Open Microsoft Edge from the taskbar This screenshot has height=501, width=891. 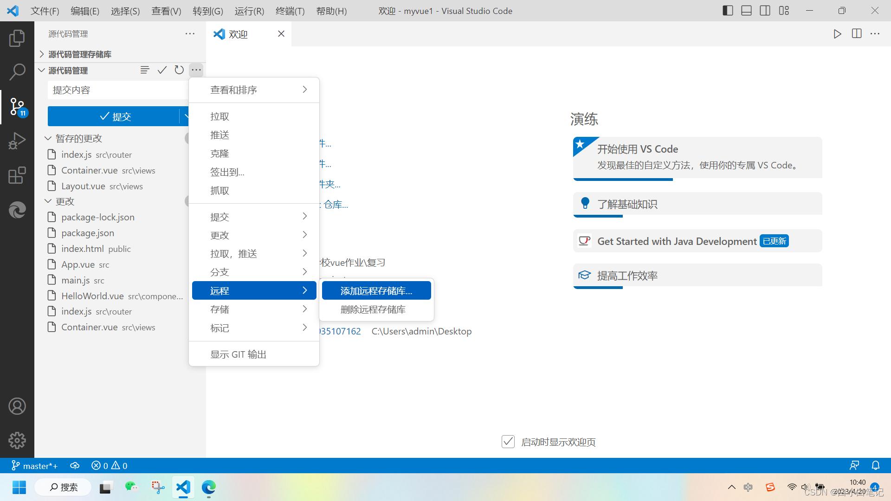[209, 487]
